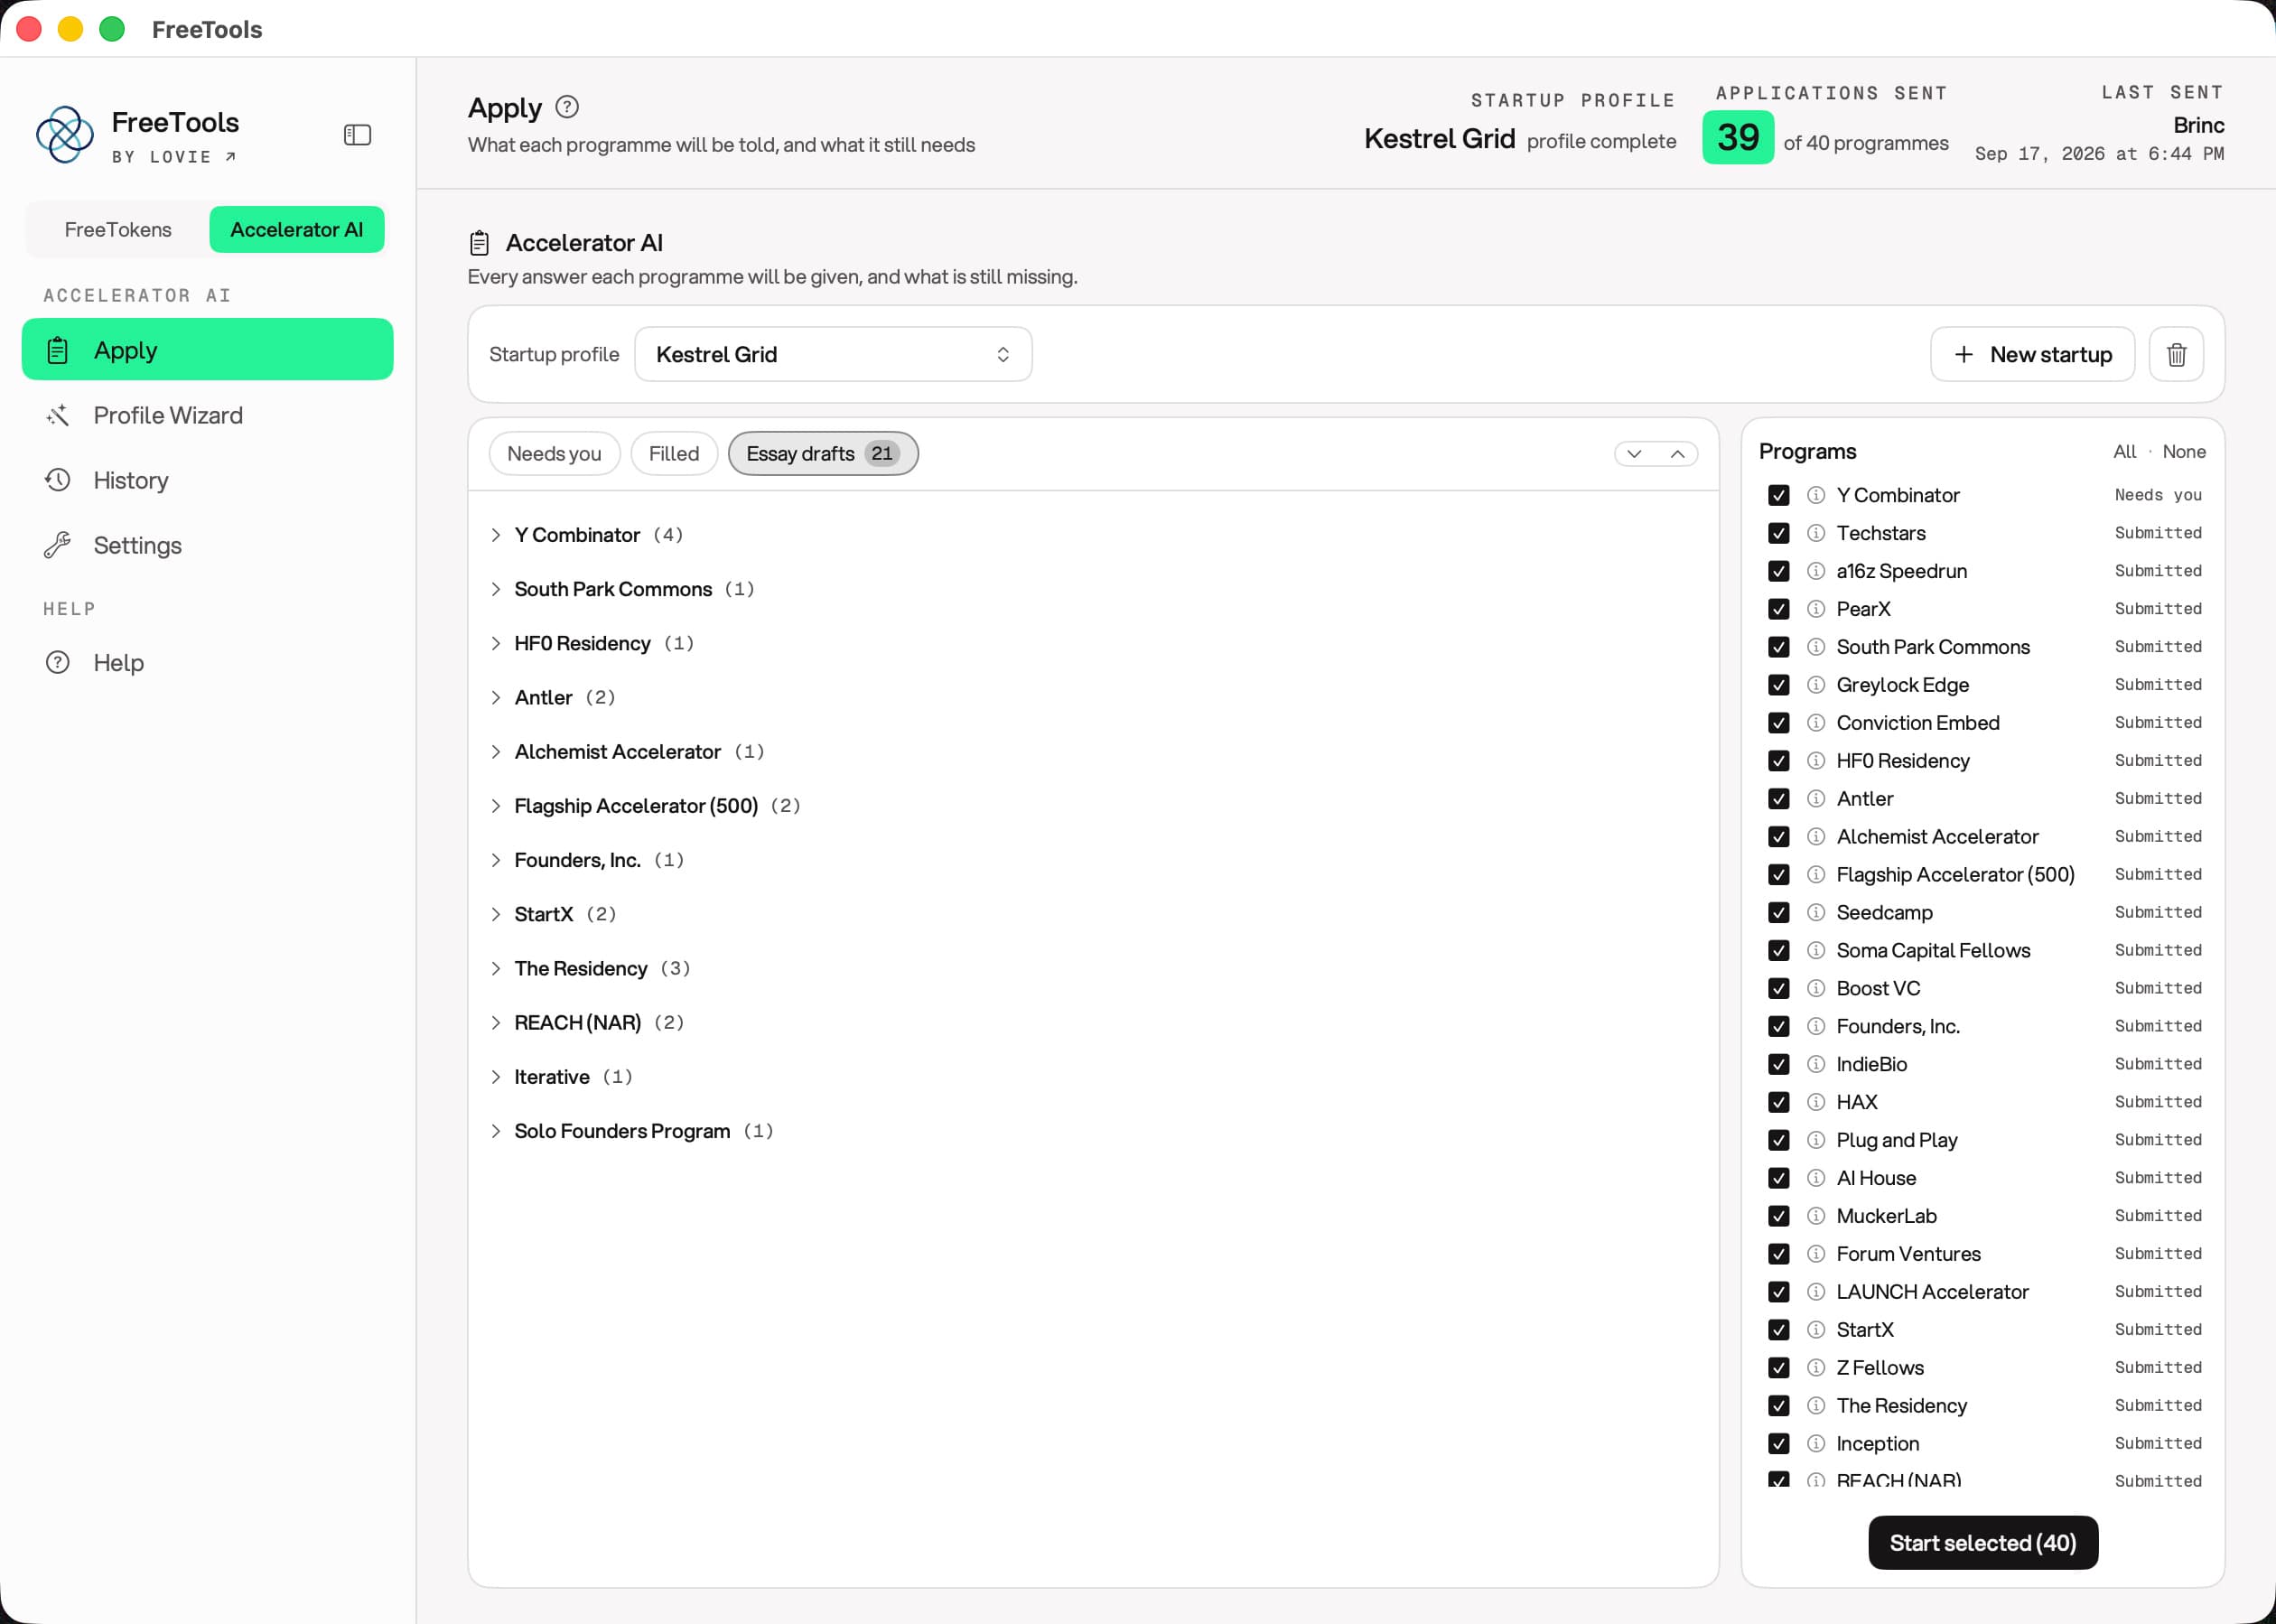The width and height of the screenshot is (2276, 1624).
Task: Collapse all groups with up chevron
Action: pos(1677,454)
